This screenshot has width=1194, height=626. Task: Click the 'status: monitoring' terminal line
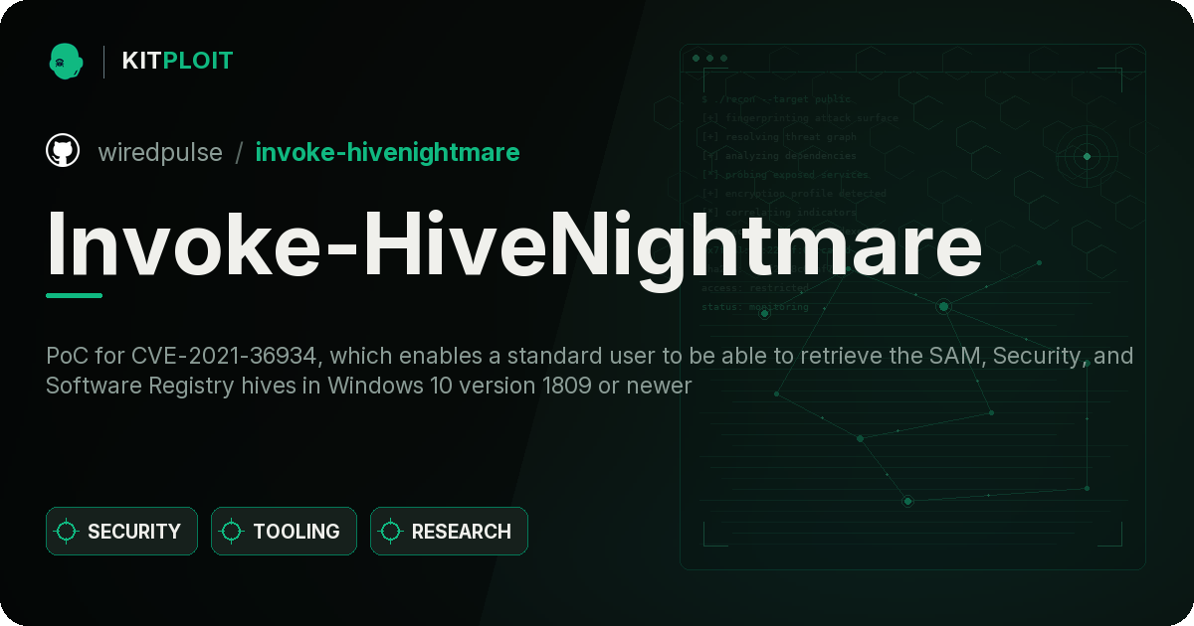(755, 307)
